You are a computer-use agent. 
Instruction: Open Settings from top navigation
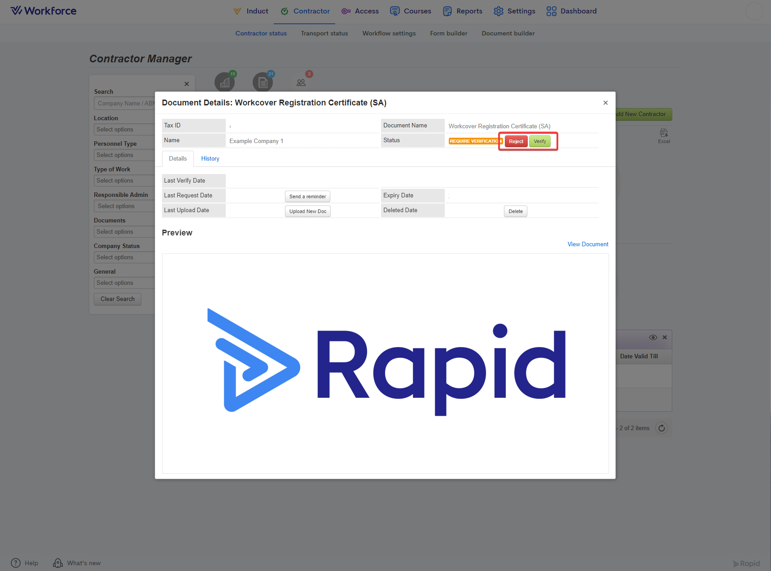click(x=514, y=11)
